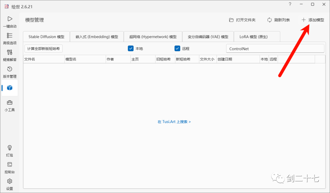Click the 打开文件夹 open folder button
Screen dimensions: 330x193
click(x=243, y=20)
